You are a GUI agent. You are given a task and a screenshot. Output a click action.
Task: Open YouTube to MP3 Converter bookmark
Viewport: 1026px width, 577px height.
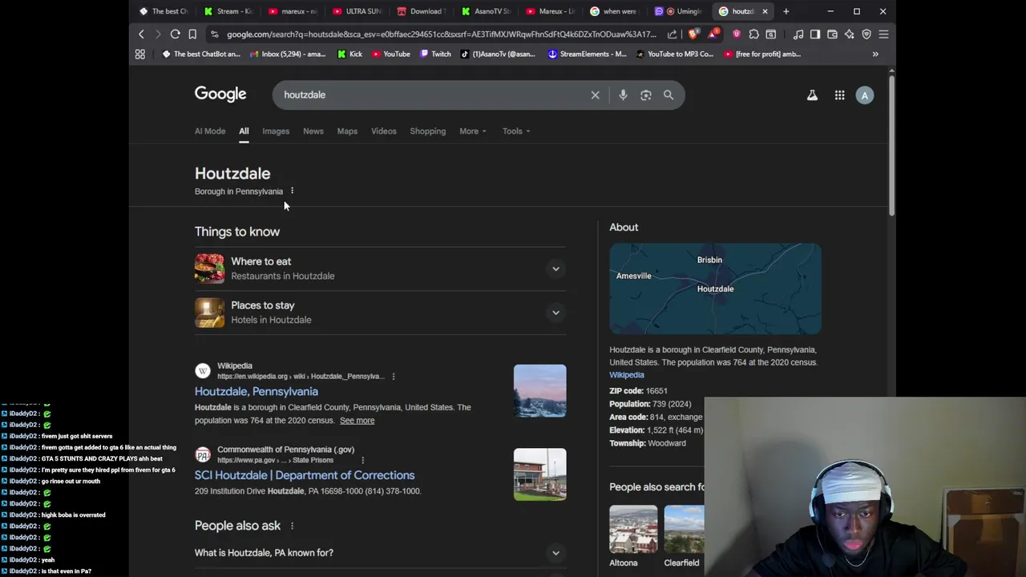(x=674, y=54)
